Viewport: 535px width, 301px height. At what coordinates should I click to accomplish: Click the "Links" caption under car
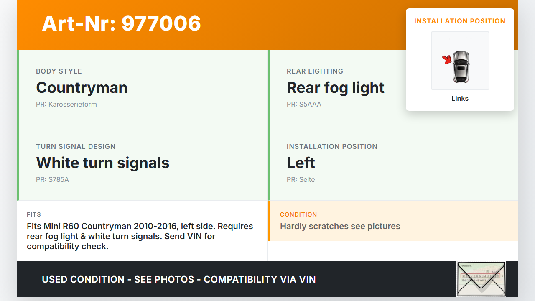click(x=460, y=99)
